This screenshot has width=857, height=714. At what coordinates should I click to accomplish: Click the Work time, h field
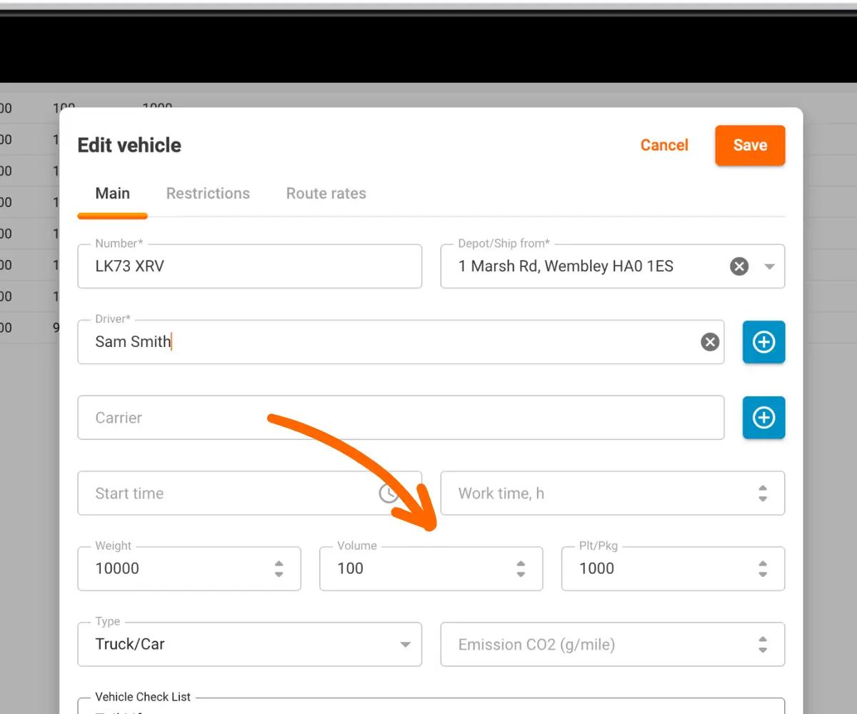point(613,493)
